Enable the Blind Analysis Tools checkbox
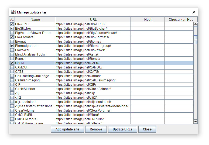This screenshot has width=209, height=145. coord(12,54)
